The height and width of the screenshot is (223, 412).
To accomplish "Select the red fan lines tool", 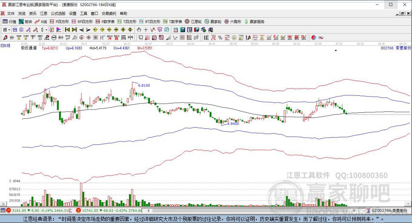I will (147, 37).
